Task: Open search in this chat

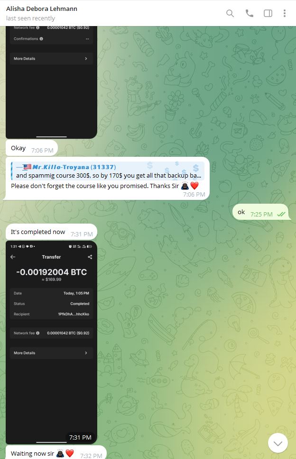Action: pyautogui.click(x=230, y=13)
